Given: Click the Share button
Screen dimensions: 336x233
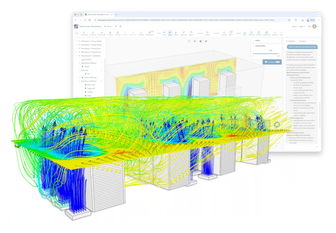Looking at the screenshot, I should (108, 26).
